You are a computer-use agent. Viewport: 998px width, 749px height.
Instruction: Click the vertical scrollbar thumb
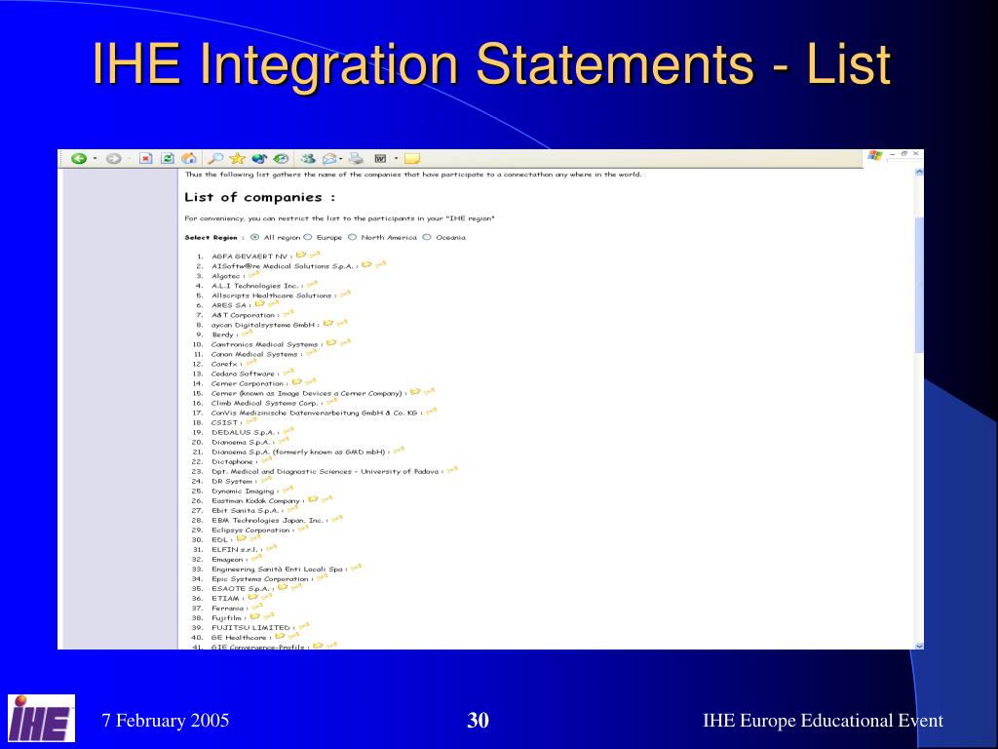click(x=918, y=285)
